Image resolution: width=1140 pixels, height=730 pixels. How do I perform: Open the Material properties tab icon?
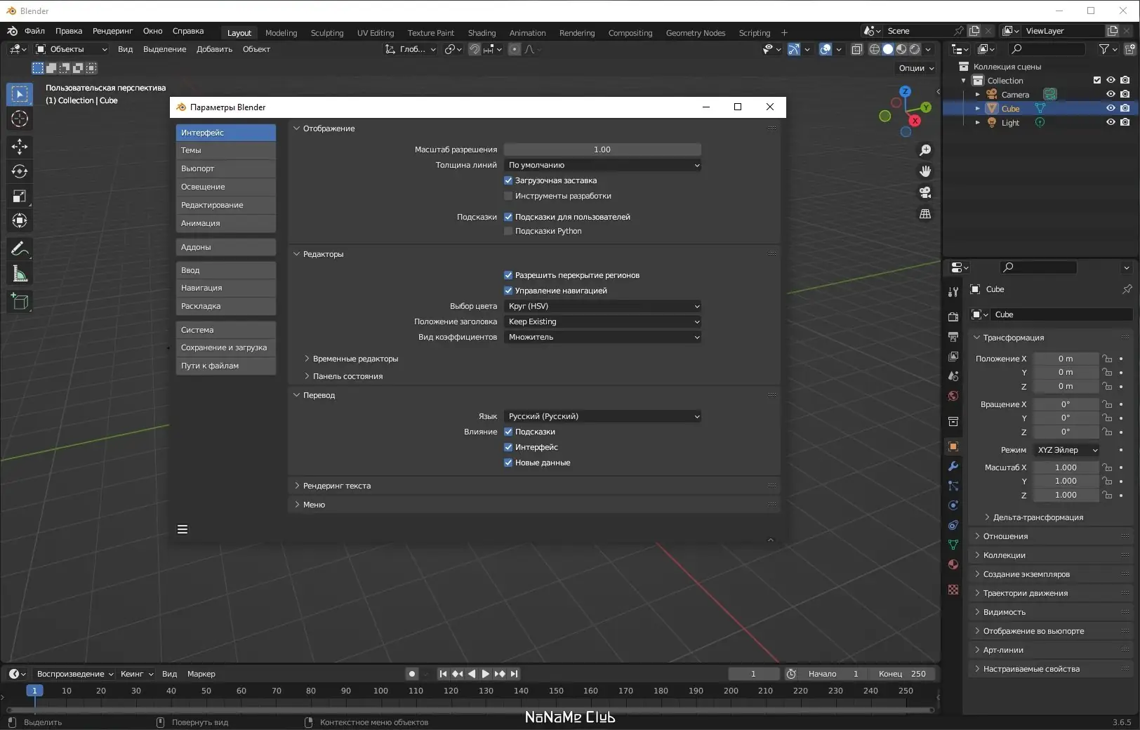(953, 564)
